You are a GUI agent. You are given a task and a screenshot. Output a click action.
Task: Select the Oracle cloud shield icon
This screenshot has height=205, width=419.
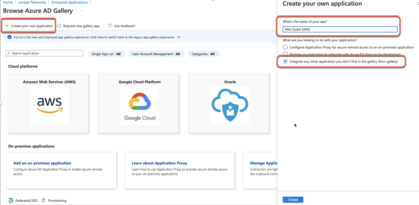[x=230, y=105]
